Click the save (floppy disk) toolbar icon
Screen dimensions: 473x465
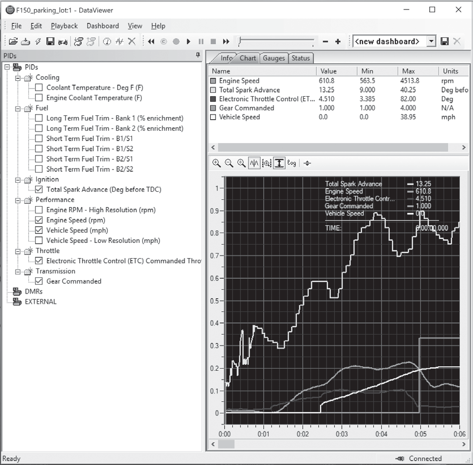pos(50,41)
